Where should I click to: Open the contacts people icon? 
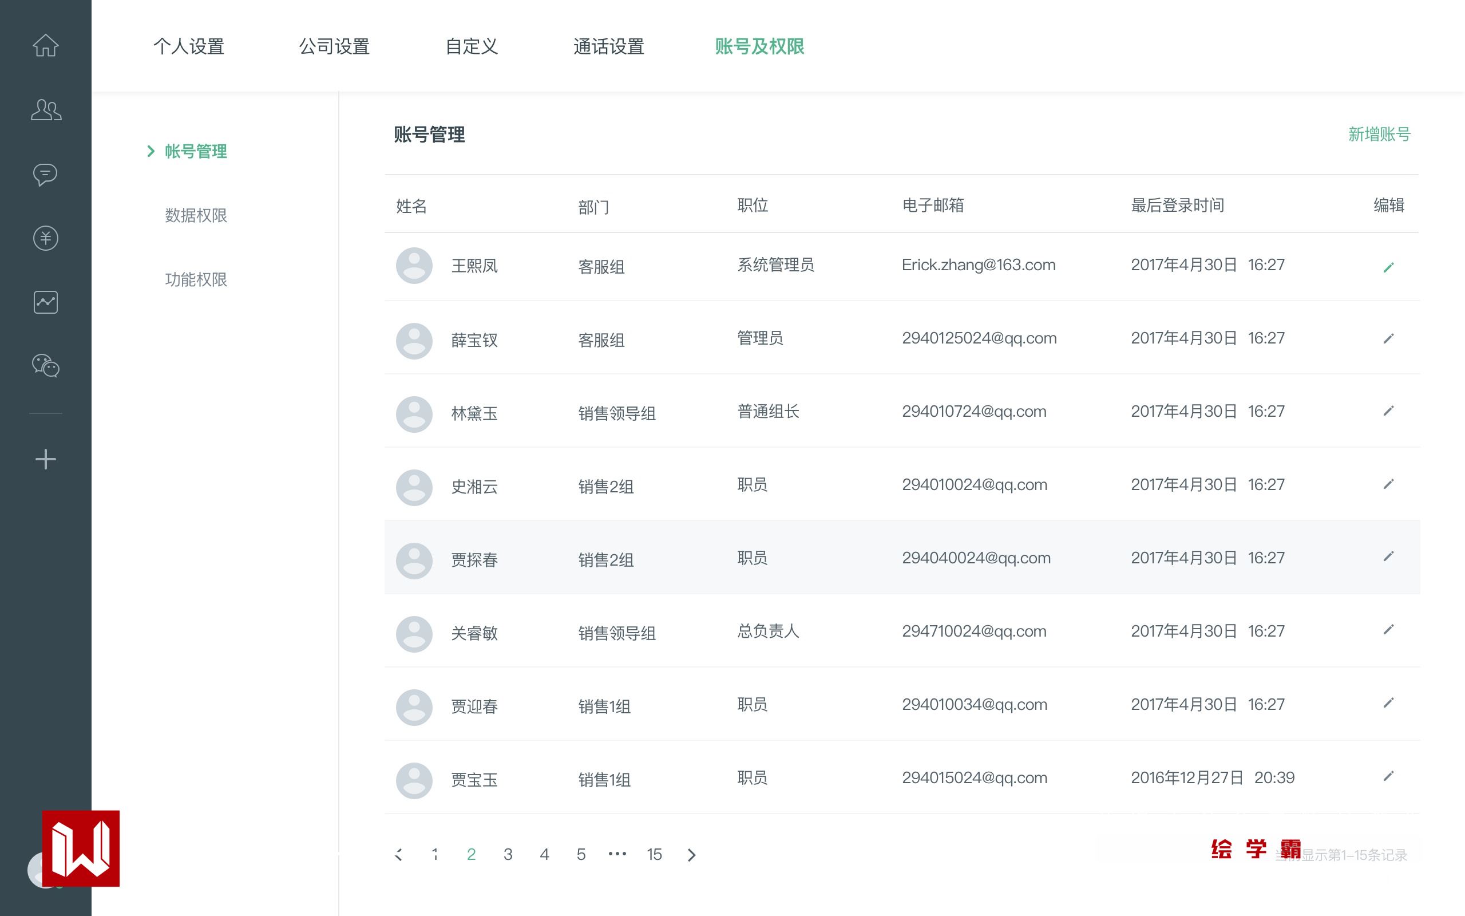coord(46,110)
